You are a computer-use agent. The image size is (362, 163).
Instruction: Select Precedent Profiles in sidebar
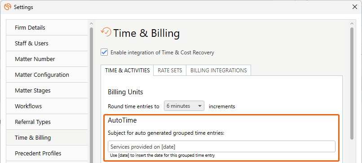click(47, 153)
